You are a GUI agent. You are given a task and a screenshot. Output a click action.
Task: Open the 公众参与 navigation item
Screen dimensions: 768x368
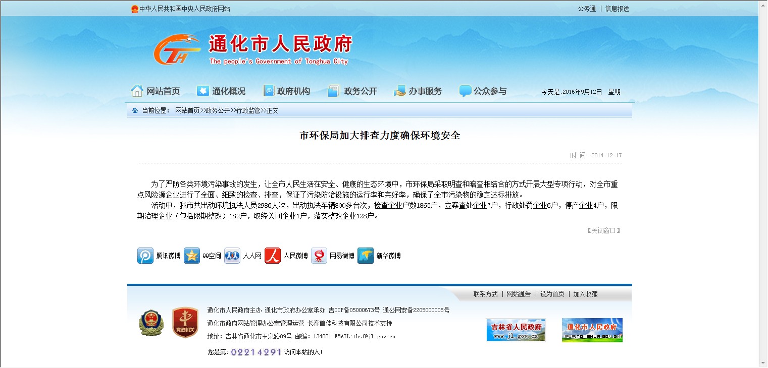click(483, 91)
